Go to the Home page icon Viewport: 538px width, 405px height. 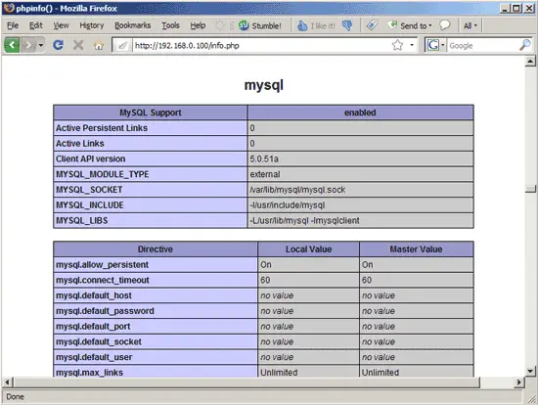(x=99, y=45)
